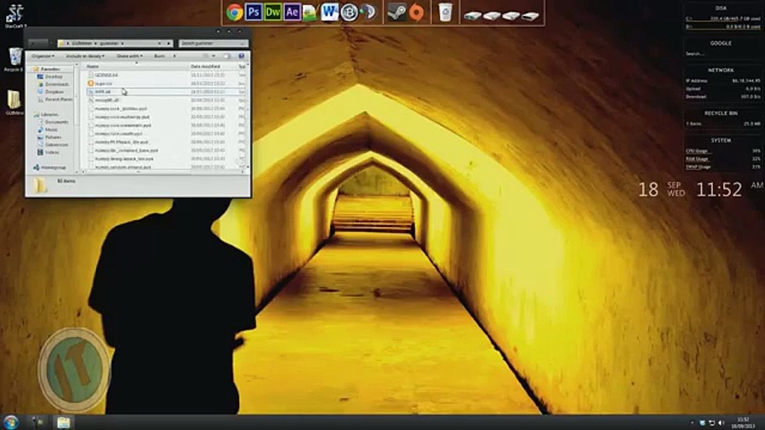
Task: Open the taskbar volume control
Action: pyautogui.click(x=720, y=423)
